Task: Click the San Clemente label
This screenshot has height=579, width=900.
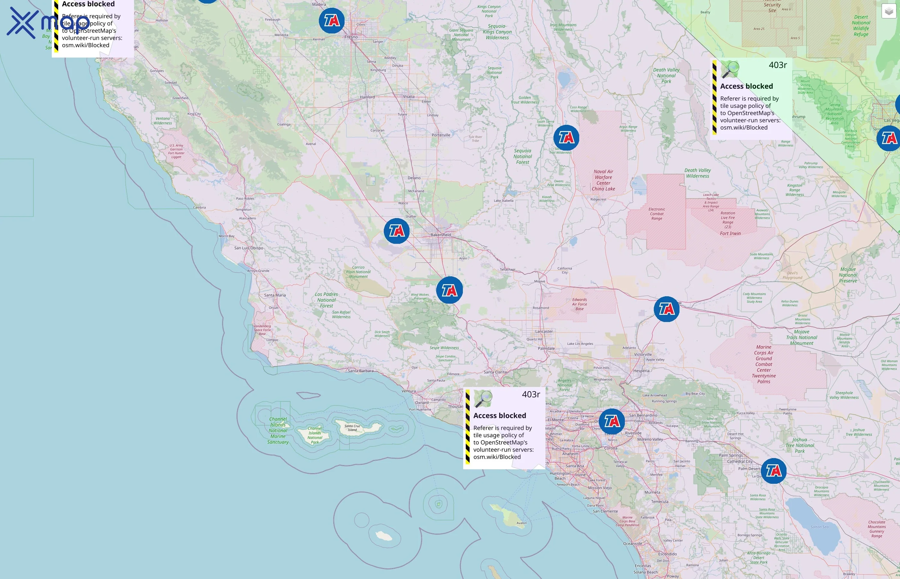Action: [x=605, y=511]
